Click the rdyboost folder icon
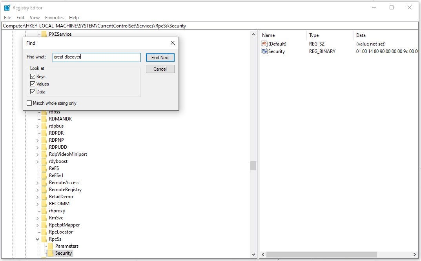 click(x=44, y=161)
